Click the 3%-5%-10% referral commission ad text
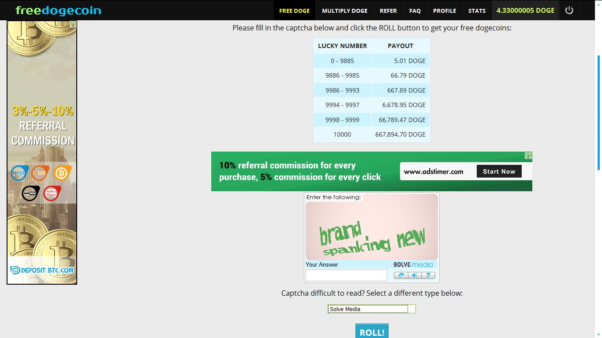Viewport: 602px width, 338px height. coord(43,126)
